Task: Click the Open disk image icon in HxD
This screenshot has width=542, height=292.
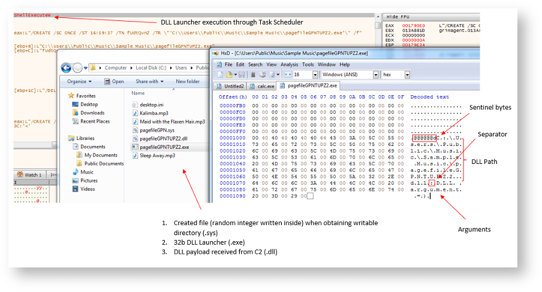Action: pos(272,75)
